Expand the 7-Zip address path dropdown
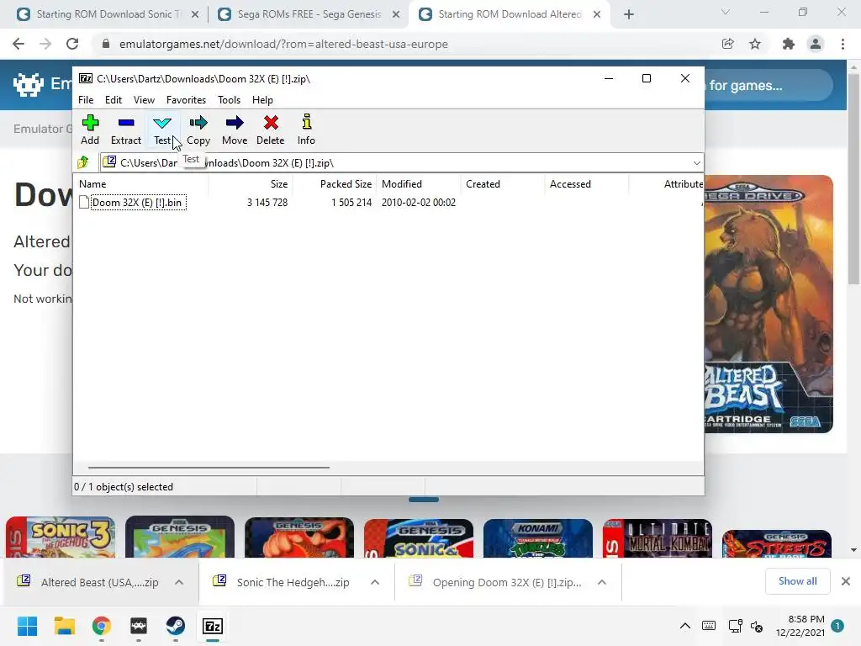 pos(696,162)
